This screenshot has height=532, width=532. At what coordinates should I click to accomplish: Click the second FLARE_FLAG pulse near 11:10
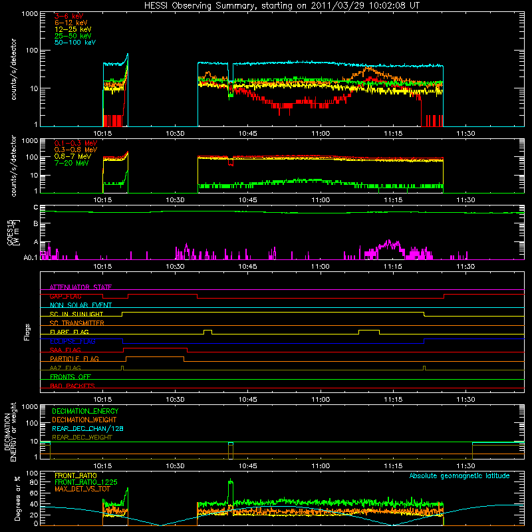point(369,332)
